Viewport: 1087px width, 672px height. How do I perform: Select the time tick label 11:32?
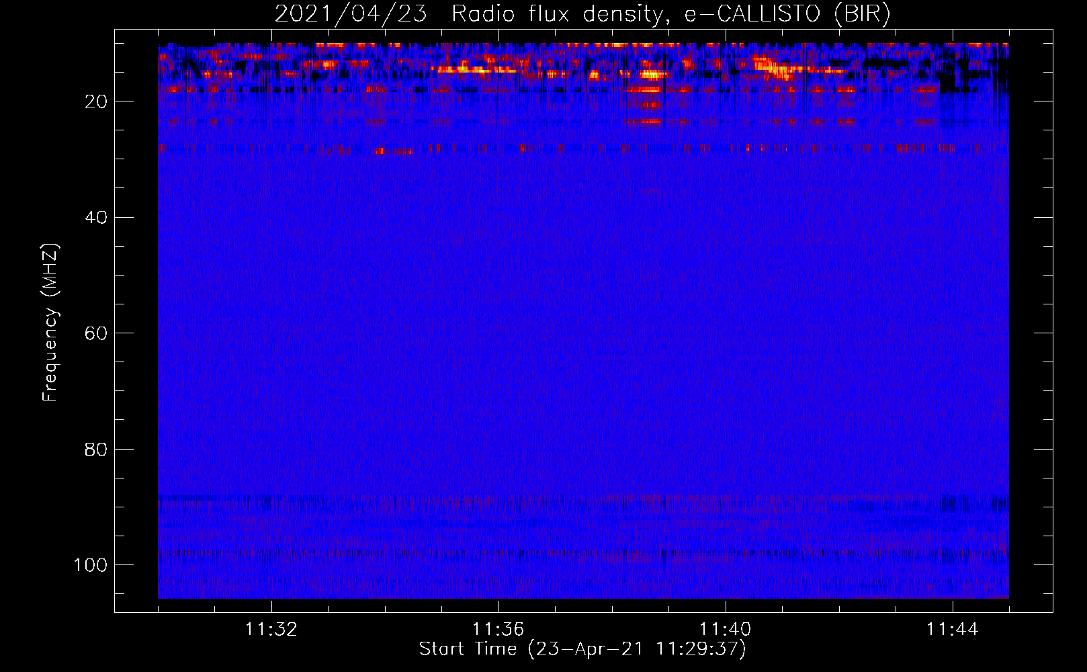coord(271,630)
